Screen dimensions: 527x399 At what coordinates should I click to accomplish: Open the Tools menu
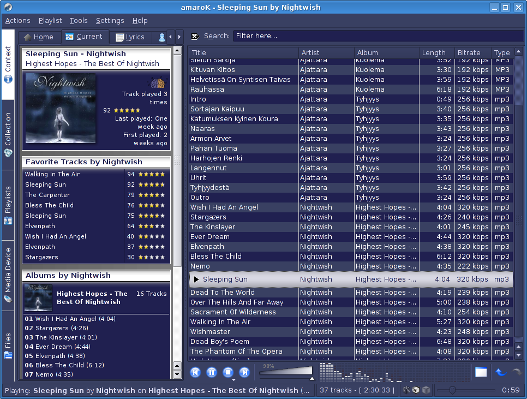[79, 21]
